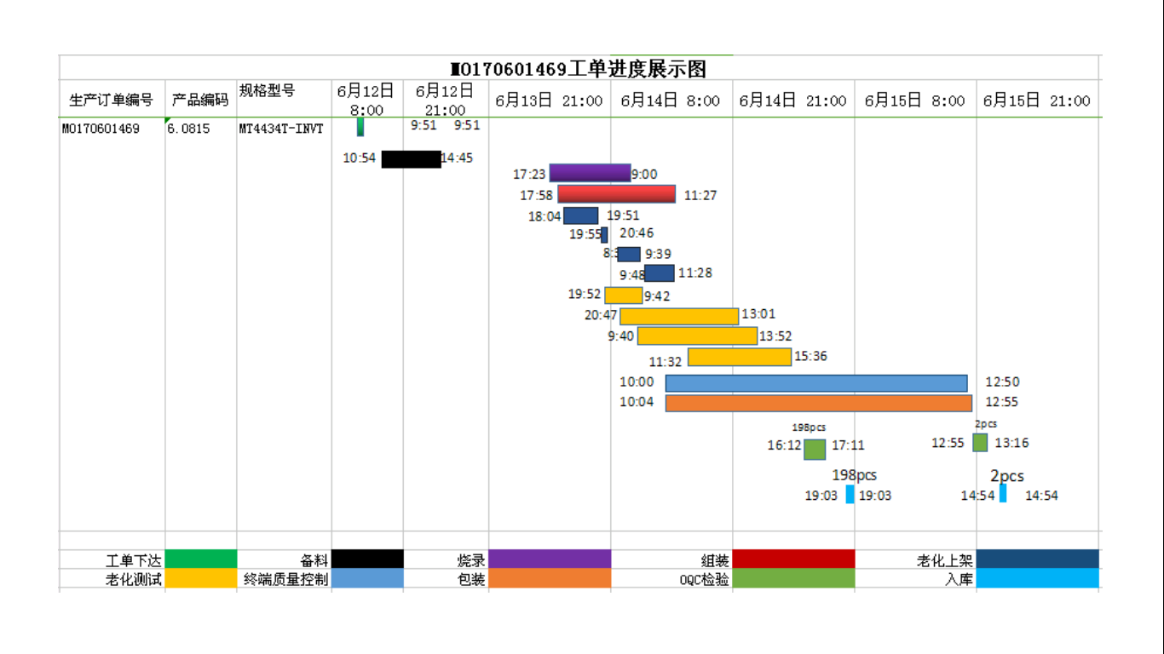Click the 老化上架 legend label
The width and height of the screenshot is (1164, 654).
coord(945,560)
